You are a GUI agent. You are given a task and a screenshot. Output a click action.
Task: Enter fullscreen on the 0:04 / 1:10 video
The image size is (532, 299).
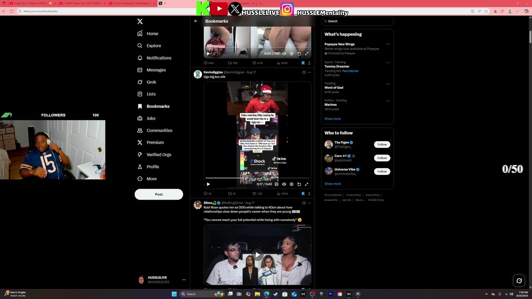click(x=307, y=54)
